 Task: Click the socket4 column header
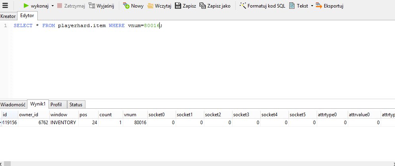click(x=274, y=115)
